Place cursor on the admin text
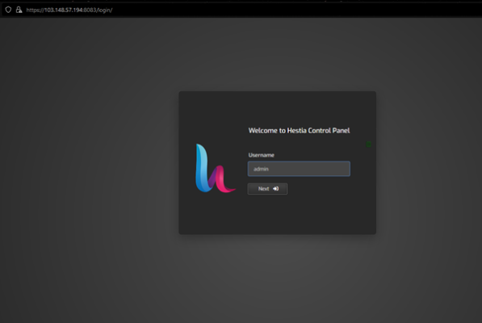The width and height of the screenshot is (482, 323). point(261,169)
